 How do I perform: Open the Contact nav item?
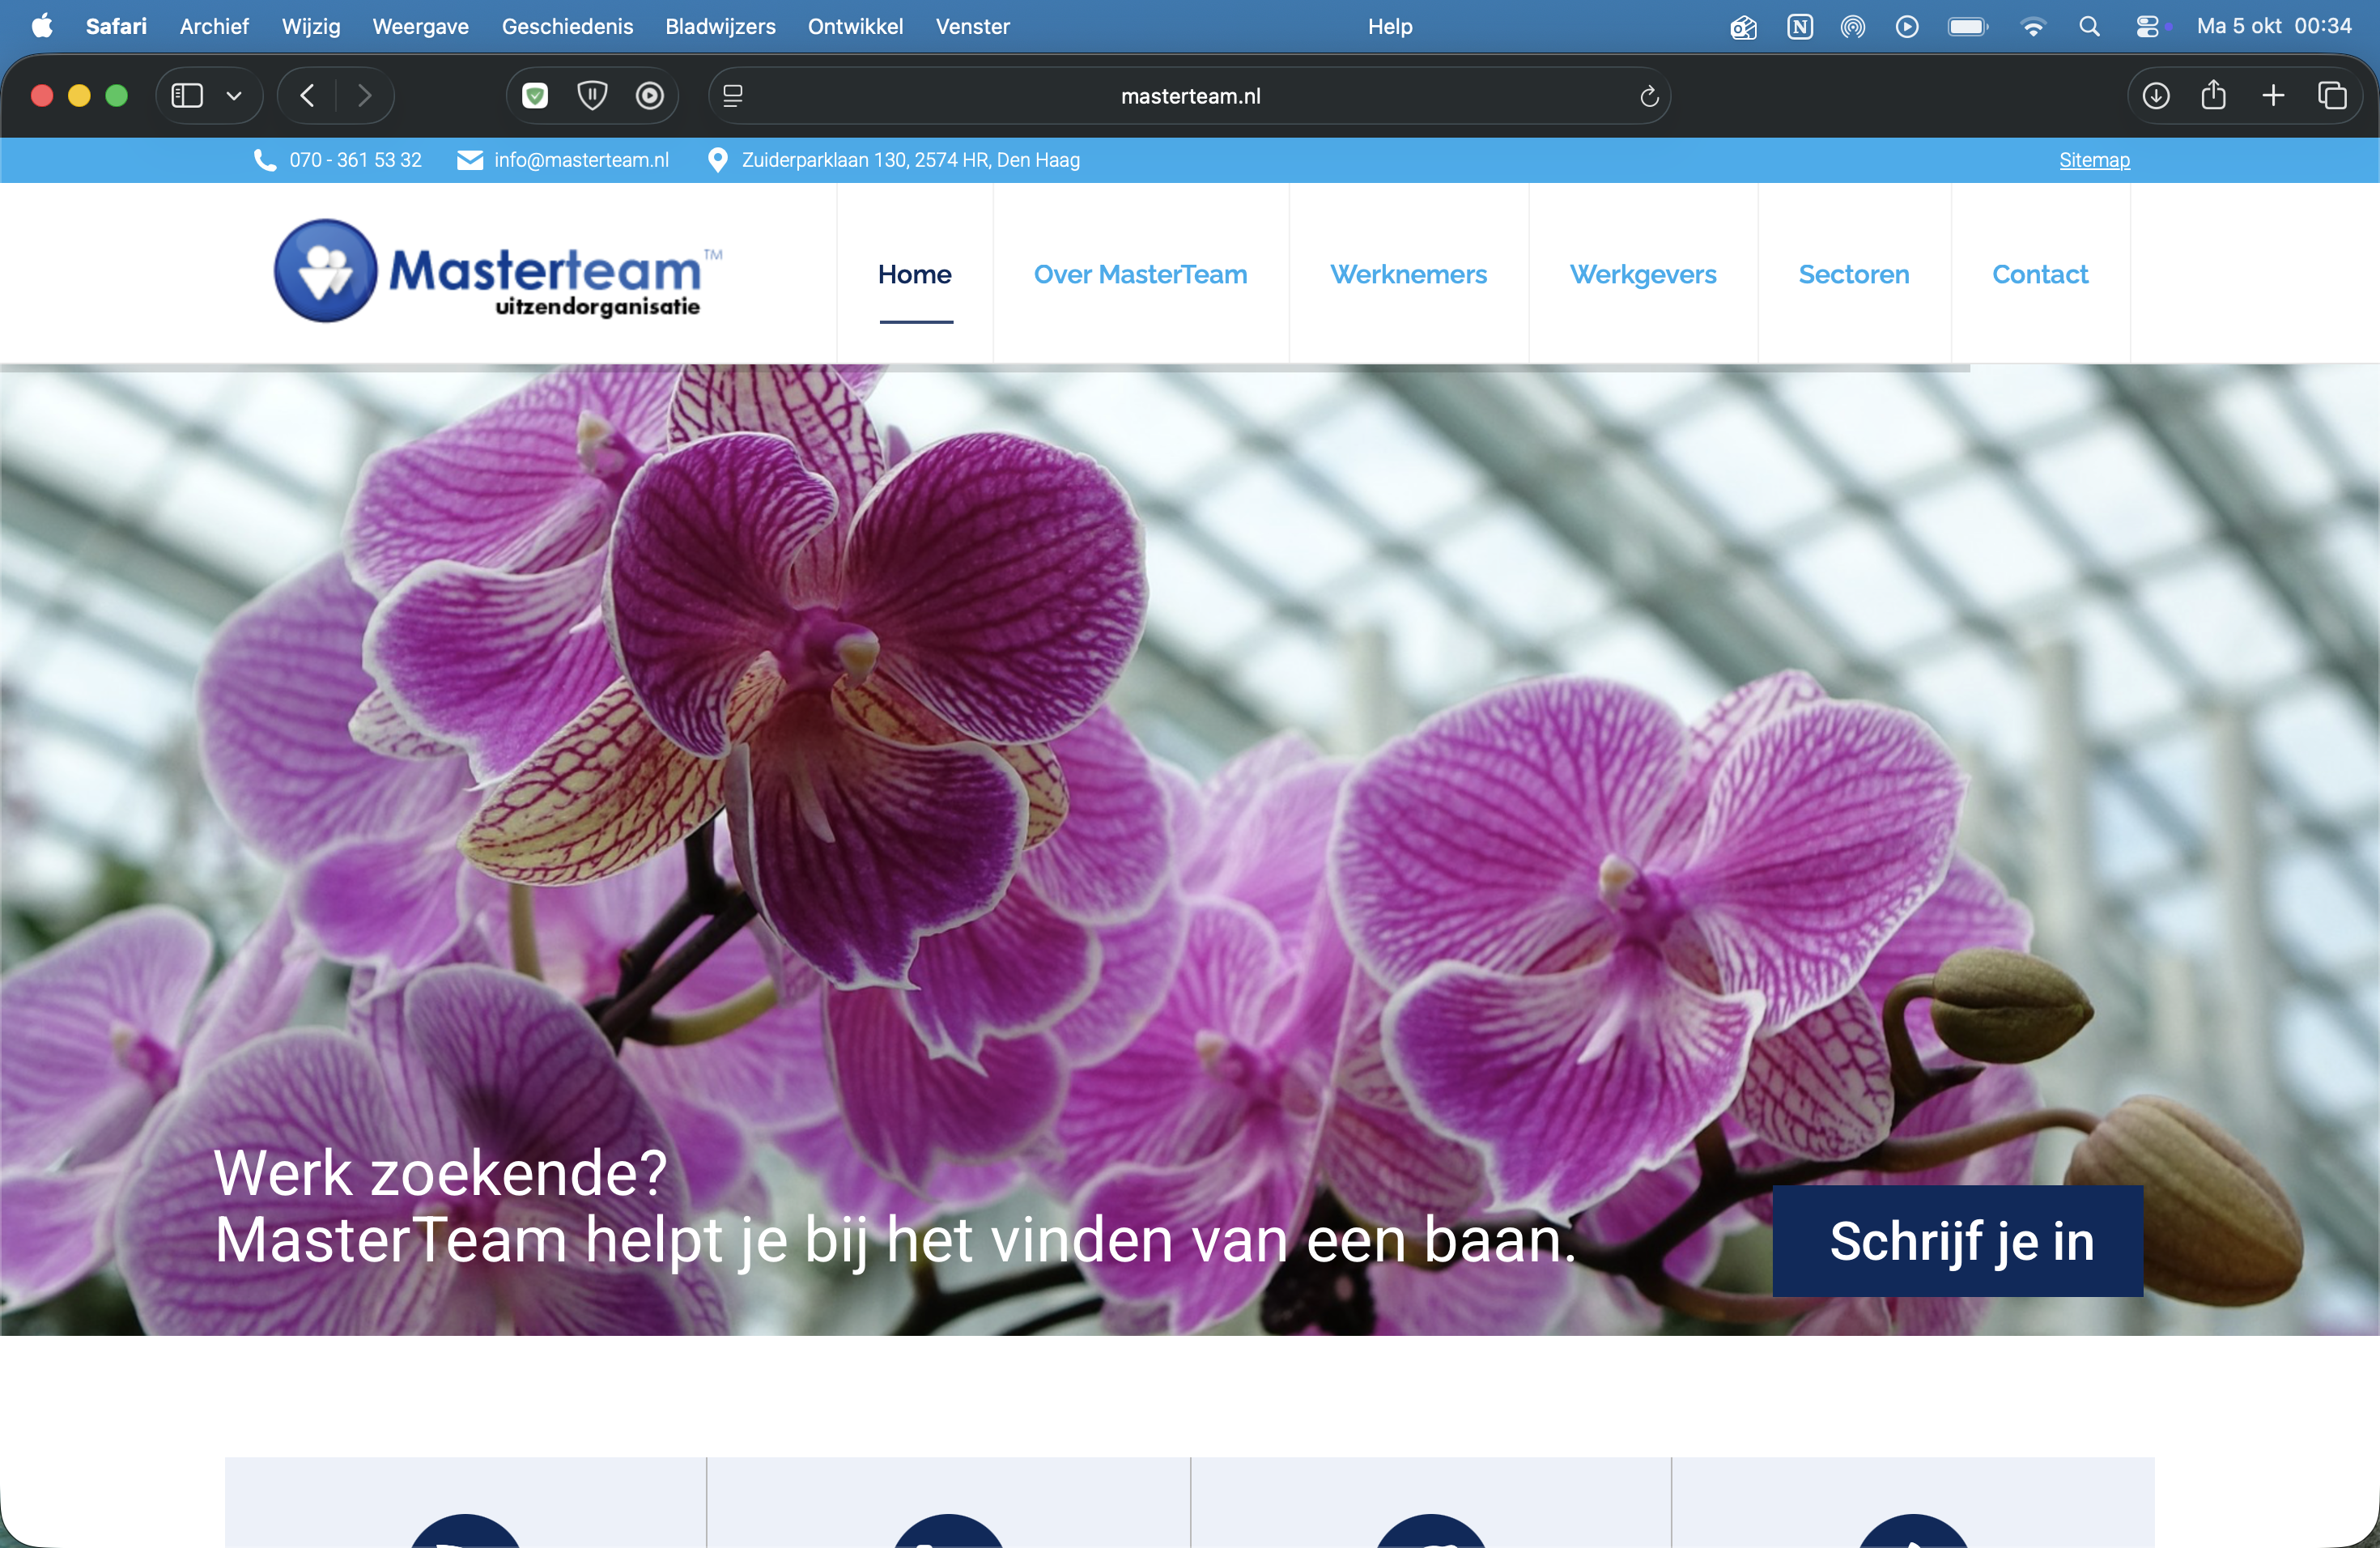2040,274
